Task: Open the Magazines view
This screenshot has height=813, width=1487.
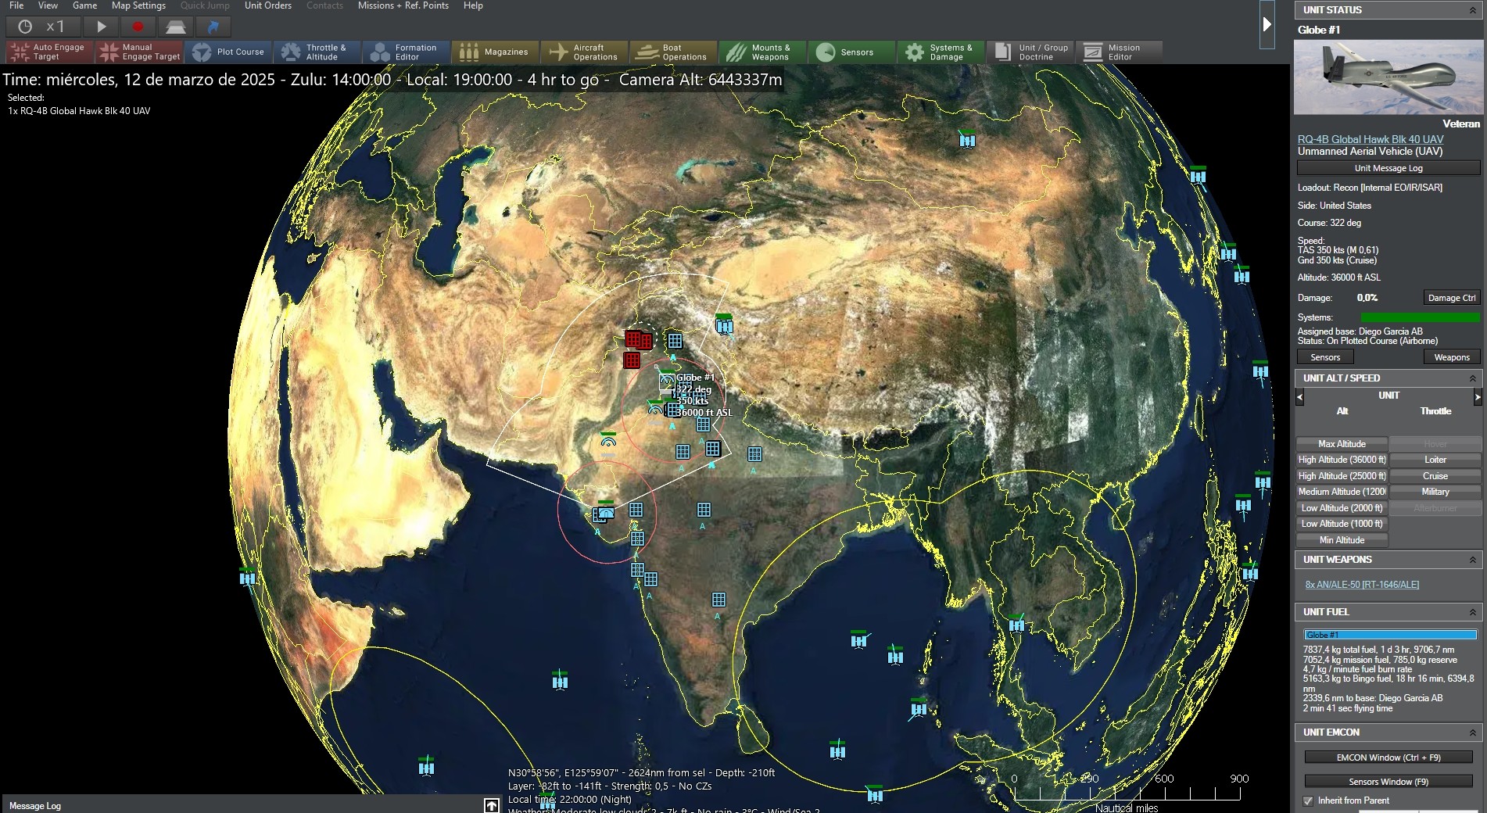Action: click(x=496, y=52)
